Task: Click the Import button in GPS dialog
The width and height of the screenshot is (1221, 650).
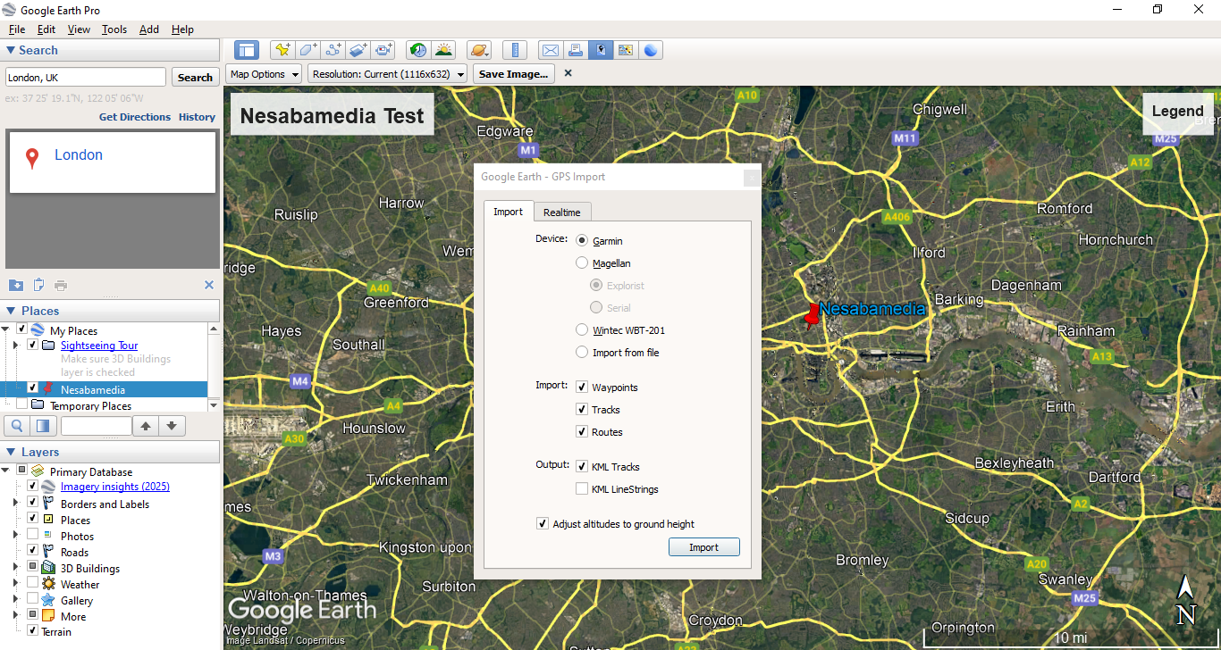Action: pyautogui.click(x=703, y=547)
